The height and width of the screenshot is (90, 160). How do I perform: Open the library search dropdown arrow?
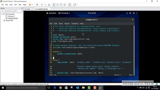[22, 11]
